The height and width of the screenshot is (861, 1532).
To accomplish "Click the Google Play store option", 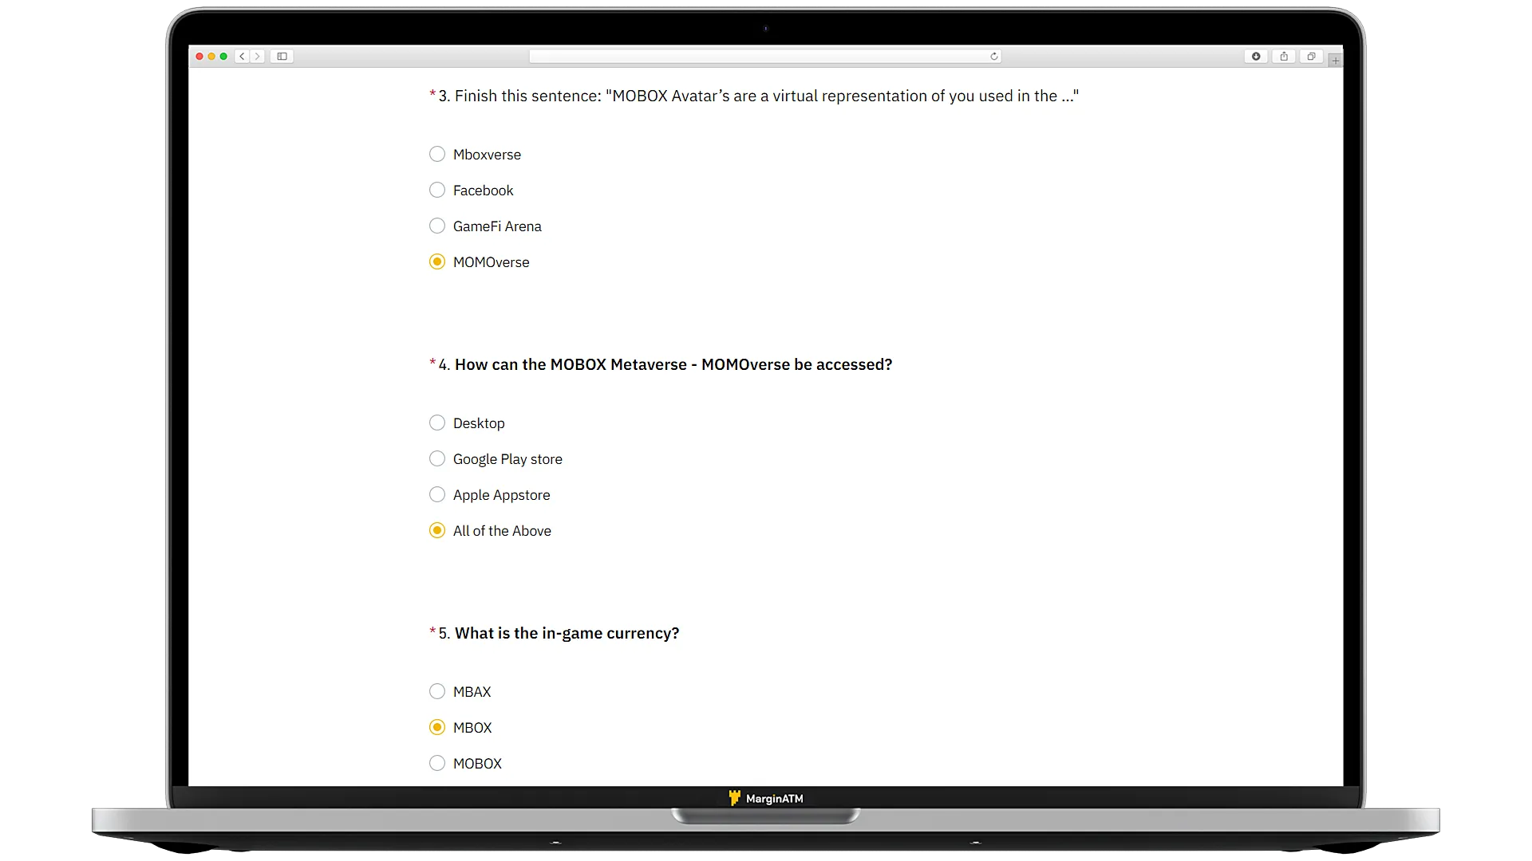I will coord(438,458).
